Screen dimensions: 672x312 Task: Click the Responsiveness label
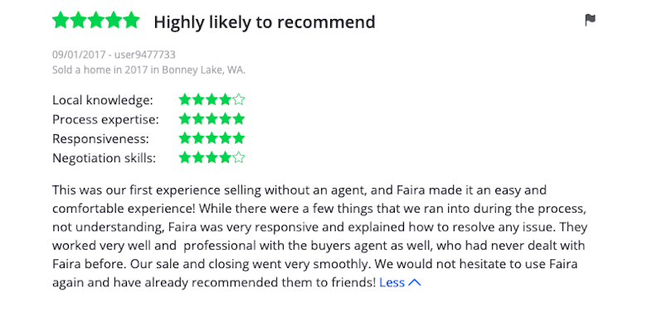click(100, 139)
